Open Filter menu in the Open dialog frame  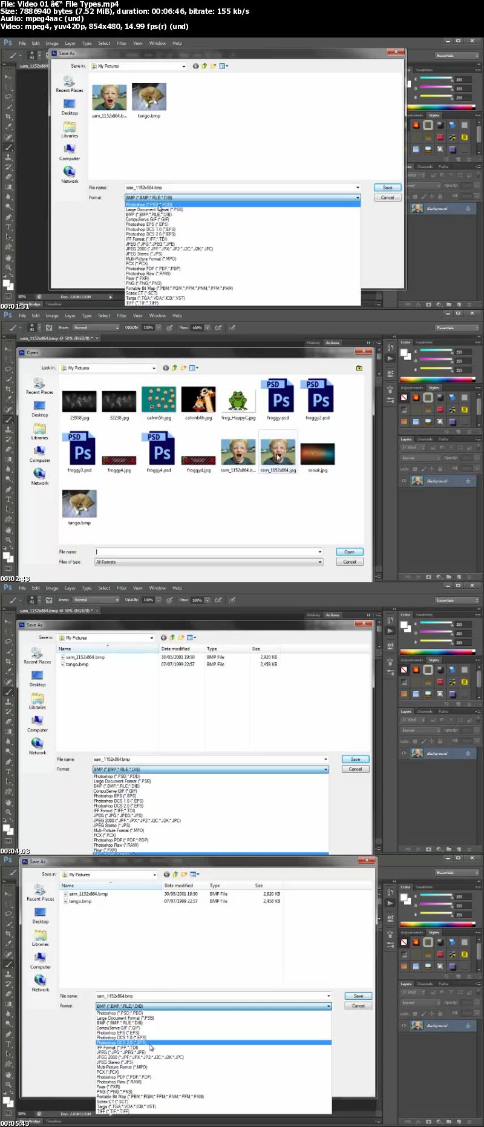pos(122,315)
